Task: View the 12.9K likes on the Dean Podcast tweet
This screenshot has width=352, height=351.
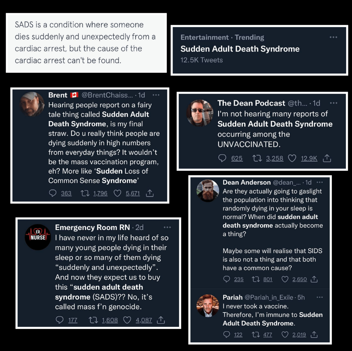Action: click(x=309, y=158)
